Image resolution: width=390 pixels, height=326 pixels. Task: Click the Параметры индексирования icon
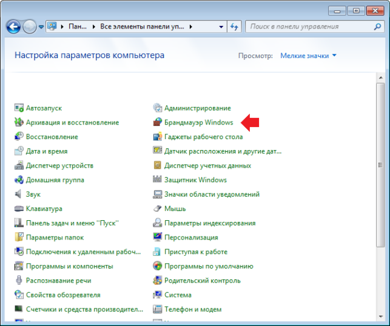coord(157,223)
